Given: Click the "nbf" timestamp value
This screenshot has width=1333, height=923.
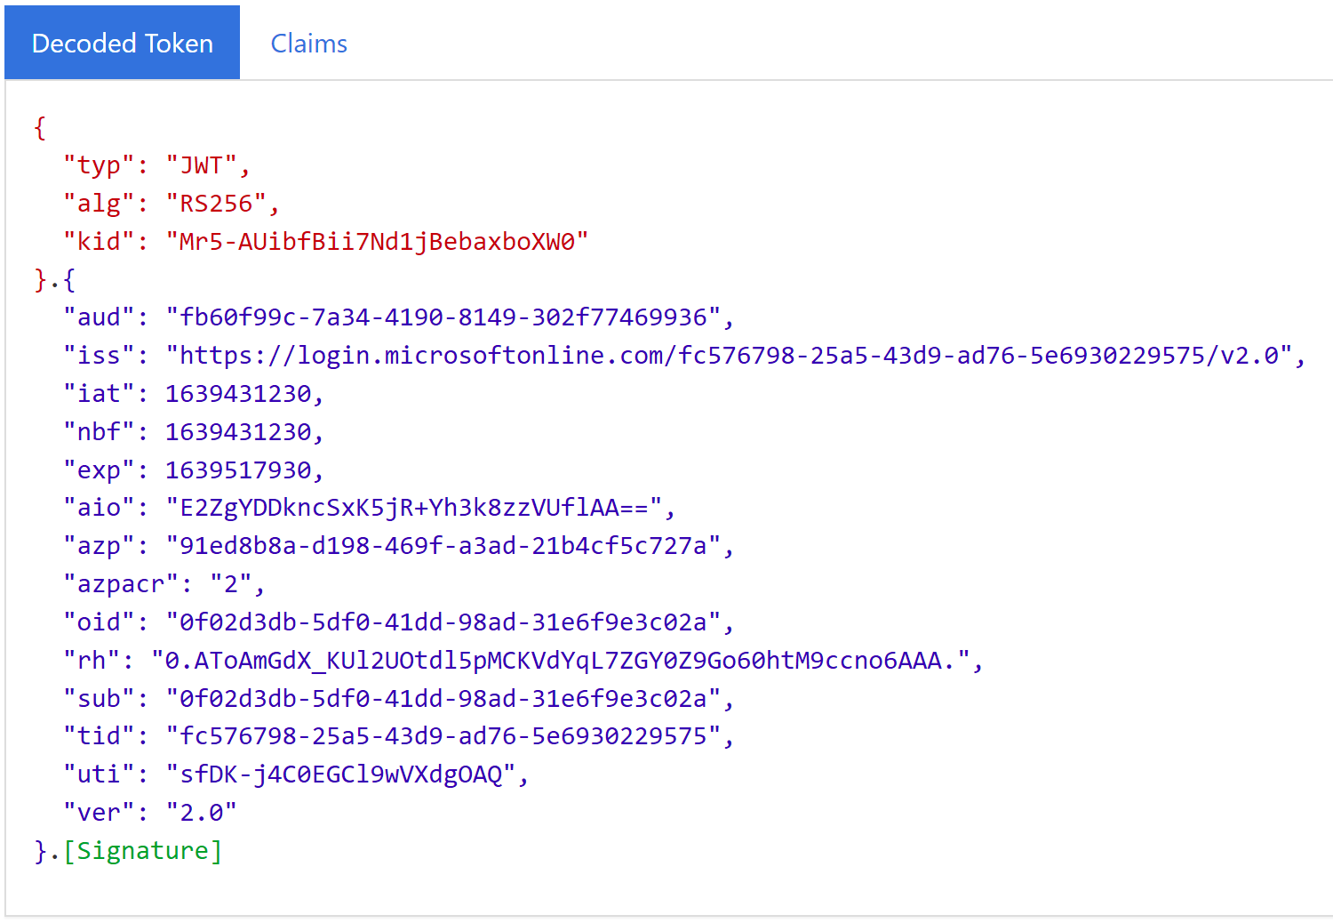Looking at the screenshot, I should 237,432.
